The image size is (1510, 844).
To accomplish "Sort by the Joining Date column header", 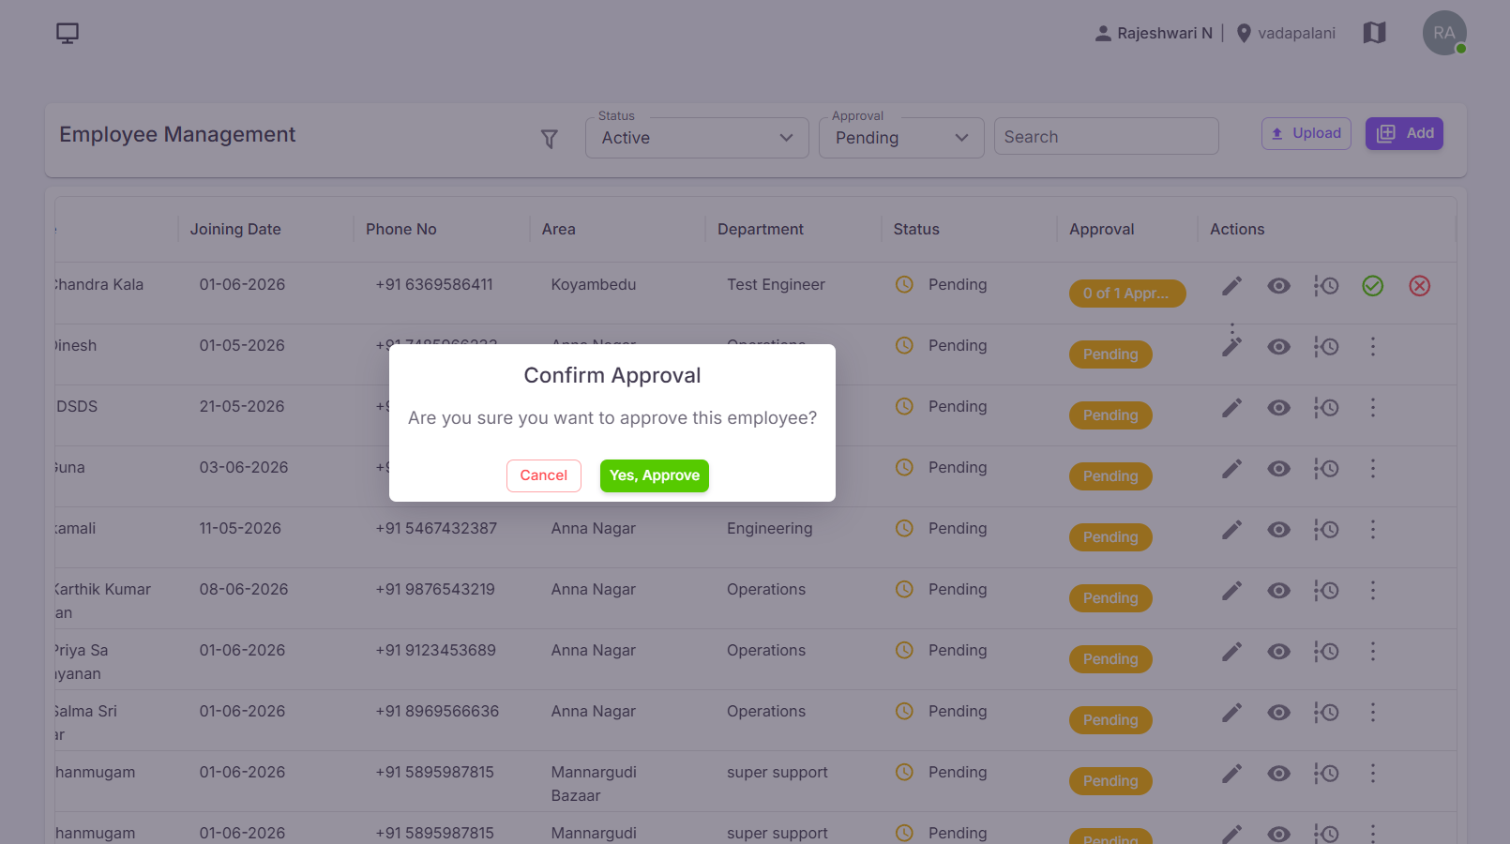I will [x=235, y=230].
